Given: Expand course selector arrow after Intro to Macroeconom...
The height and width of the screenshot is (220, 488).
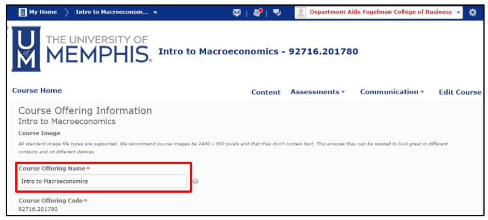Looking at the screenshot, I should point(156,12).
